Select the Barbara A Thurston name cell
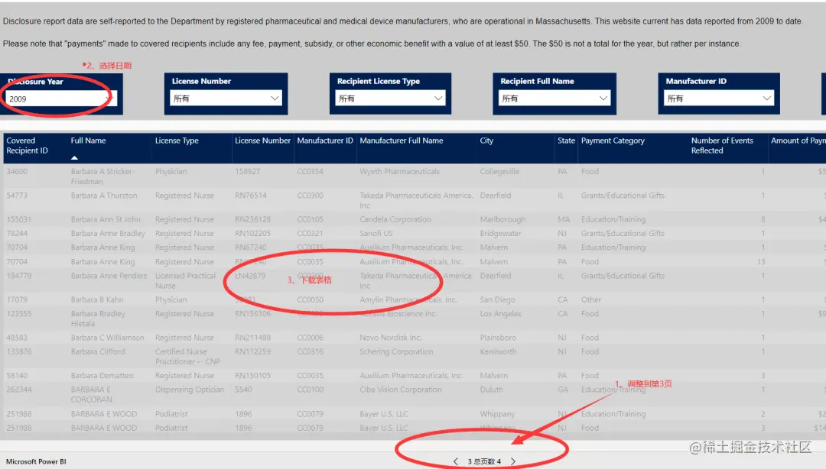The height and width of the screenshot is (469, 826). 104,196
